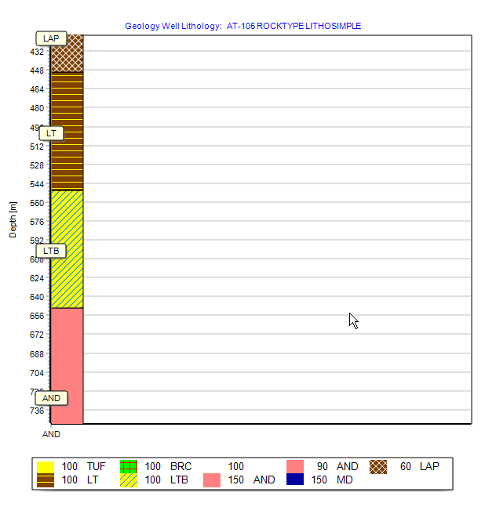Viewport: 485px width, 514px height.
Task: Click the AND marker label inside the pink segment
Action: coord(51,398)
